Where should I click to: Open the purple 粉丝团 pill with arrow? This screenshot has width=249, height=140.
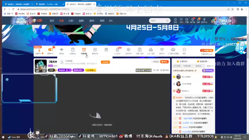(x=78, y=70)
